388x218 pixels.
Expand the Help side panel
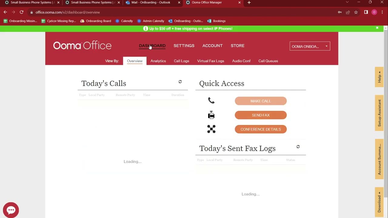tap(379, 77)
